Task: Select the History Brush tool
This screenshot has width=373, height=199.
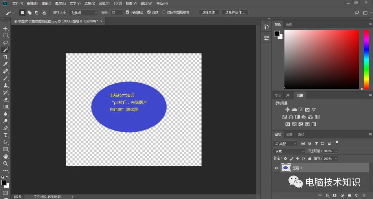Action: pyautogui.click(x=6, y=93)
